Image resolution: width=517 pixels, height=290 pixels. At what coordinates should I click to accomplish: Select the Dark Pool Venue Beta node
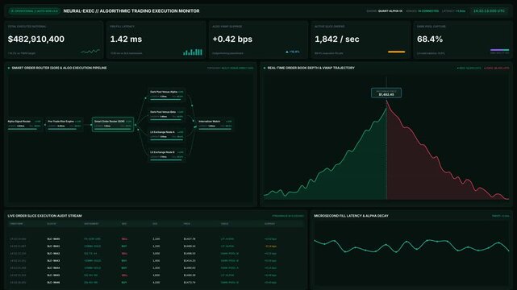click(x=166, y=114)
